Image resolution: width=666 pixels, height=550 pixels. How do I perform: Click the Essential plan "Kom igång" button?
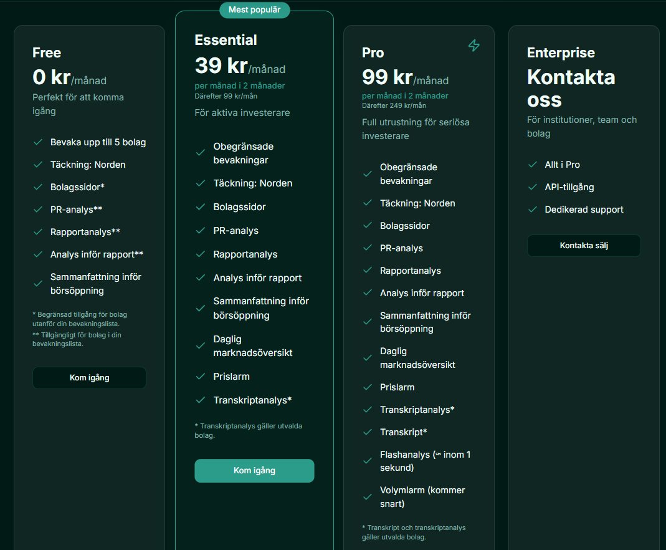254,471
